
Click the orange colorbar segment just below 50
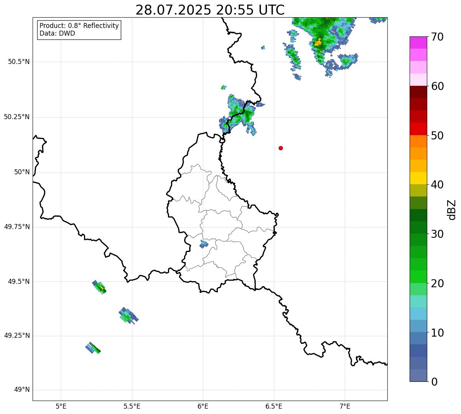(x=418, y=141)
